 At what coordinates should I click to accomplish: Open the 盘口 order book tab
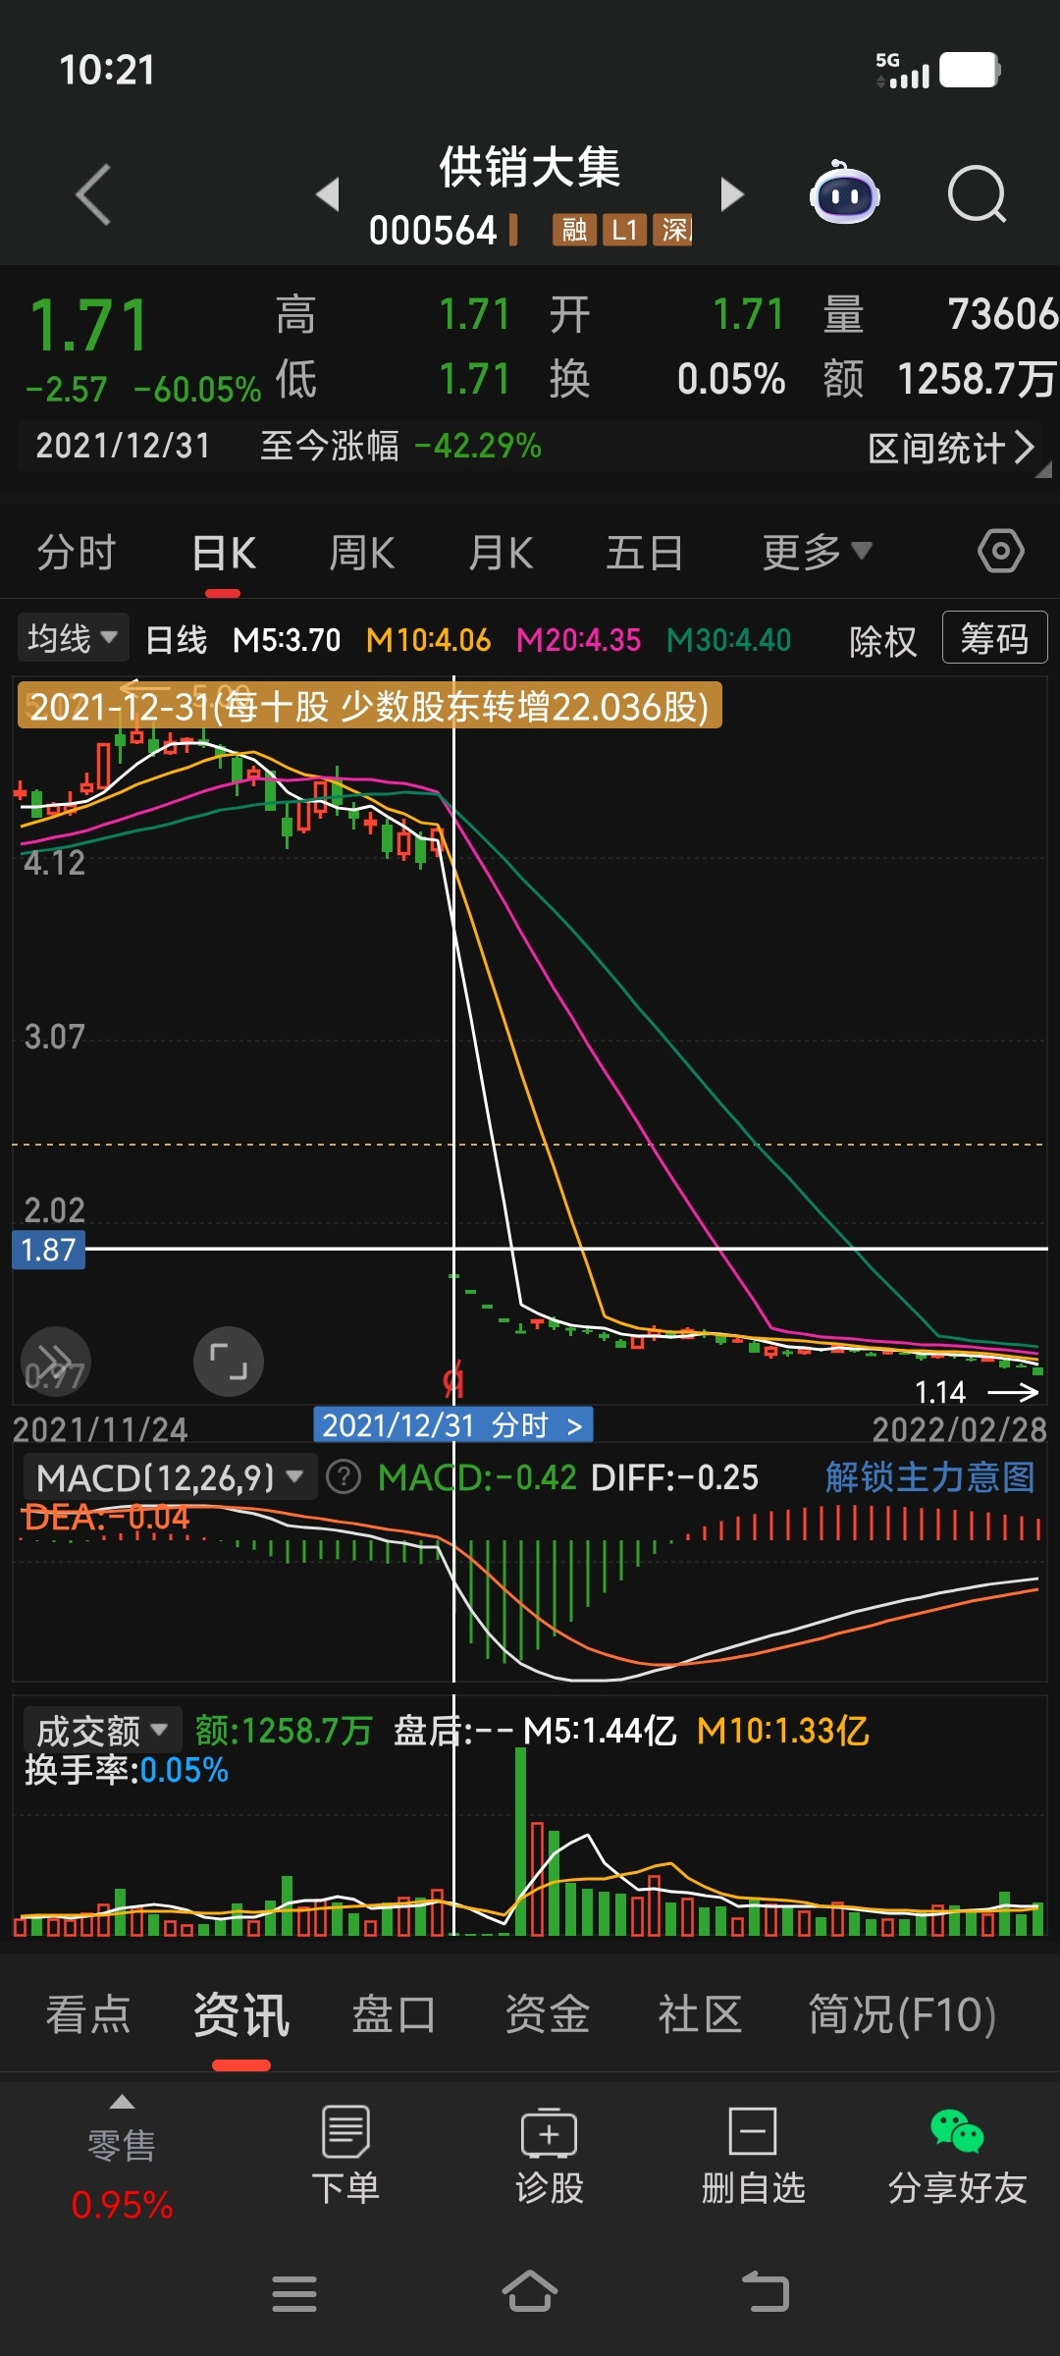[x=394, y=2014]
